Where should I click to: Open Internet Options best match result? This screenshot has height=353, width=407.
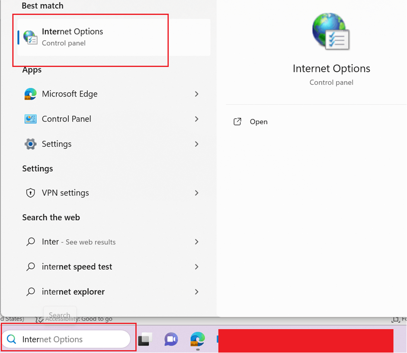[x=114, y=37]
